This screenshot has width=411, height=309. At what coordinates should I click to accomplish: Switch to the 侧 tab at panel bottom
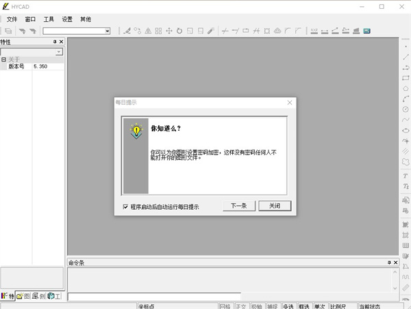tap(39, 296)
